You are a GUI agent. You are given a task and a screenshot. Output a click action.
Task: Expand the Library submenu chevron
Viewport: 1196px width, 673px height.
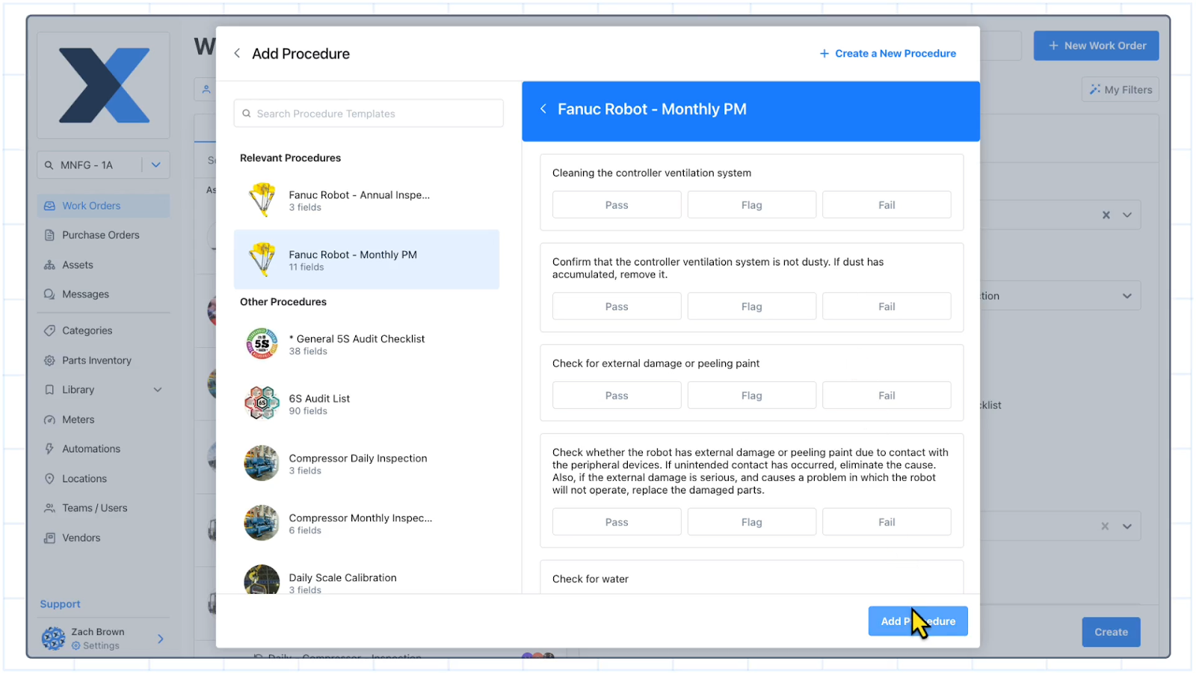158,390
